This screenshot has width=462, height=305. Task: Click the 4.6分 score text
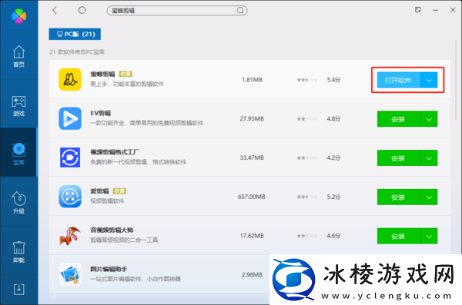333,236
